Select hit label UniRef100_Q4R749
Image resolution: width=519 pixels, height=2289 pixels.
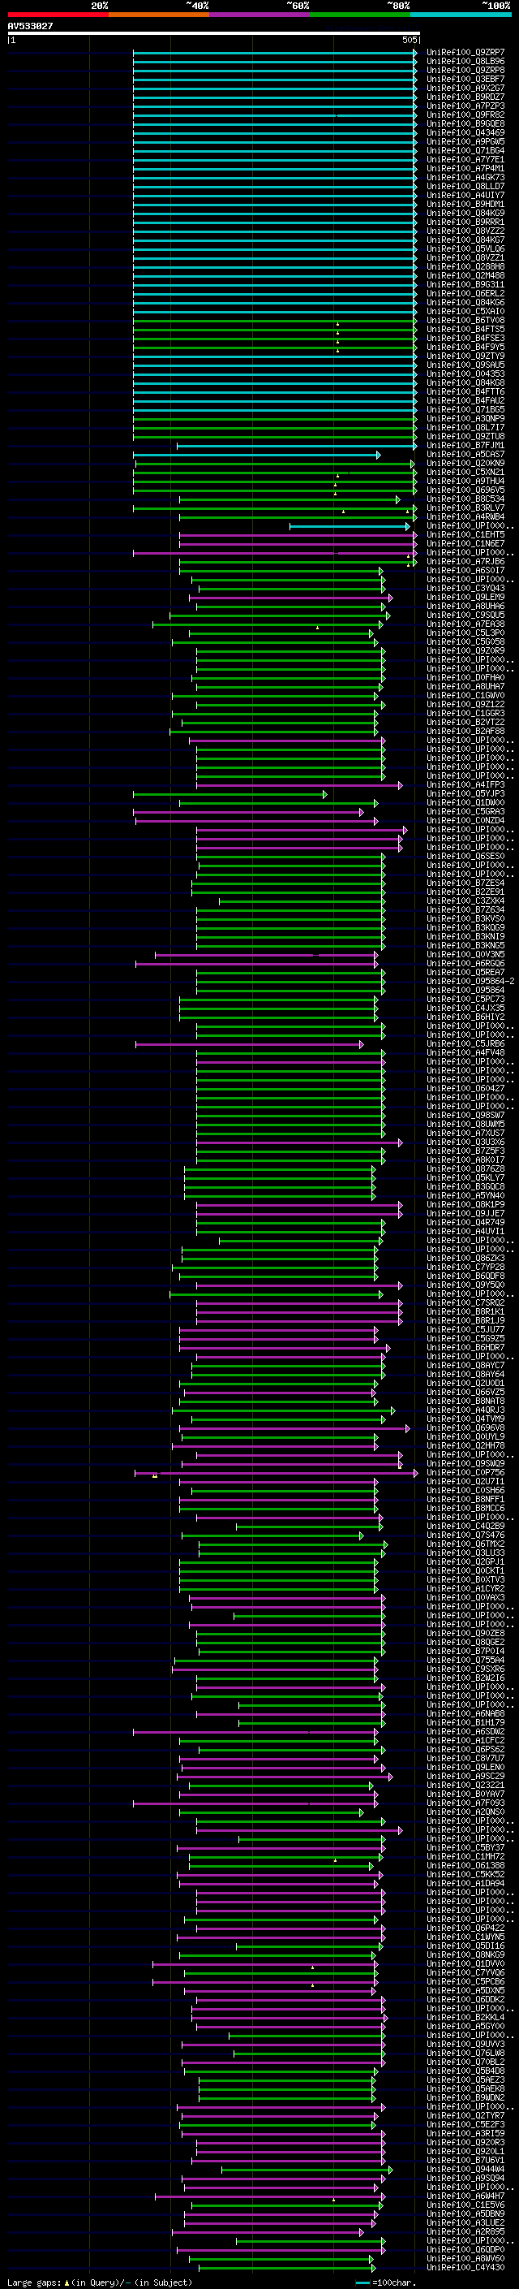pyautogui.click(x=465, y=1223)
